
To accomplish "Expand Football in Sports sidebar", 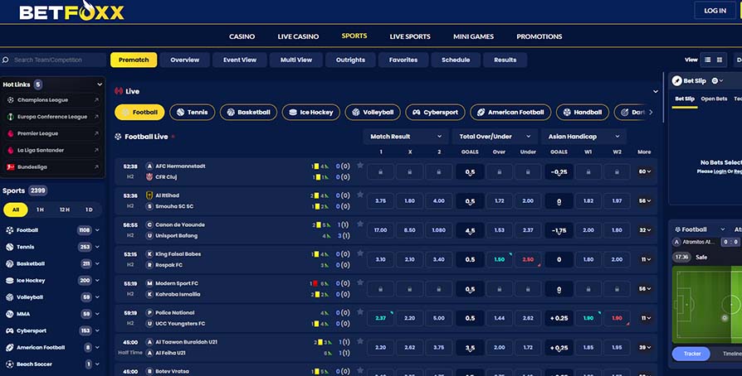I will 97,230.
